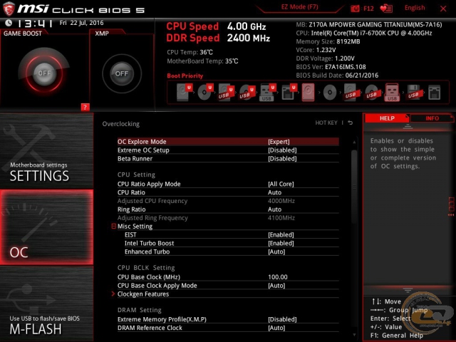Switch to EZ Mode (F7)
The image size is (456, 342).
[x=299, y=7]
